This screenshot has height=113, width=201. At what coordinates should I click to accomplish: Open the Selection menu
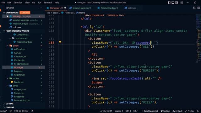18,3
